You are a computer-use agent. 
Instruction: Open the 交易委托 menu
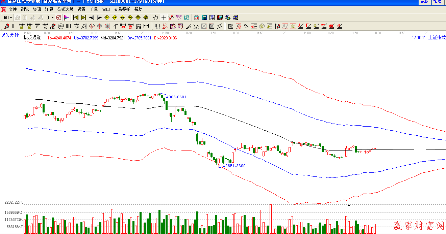pos(122,9)
